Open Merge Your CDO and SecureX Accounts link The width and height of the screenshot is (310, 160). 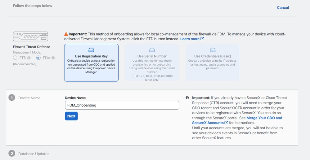point(237,120)
